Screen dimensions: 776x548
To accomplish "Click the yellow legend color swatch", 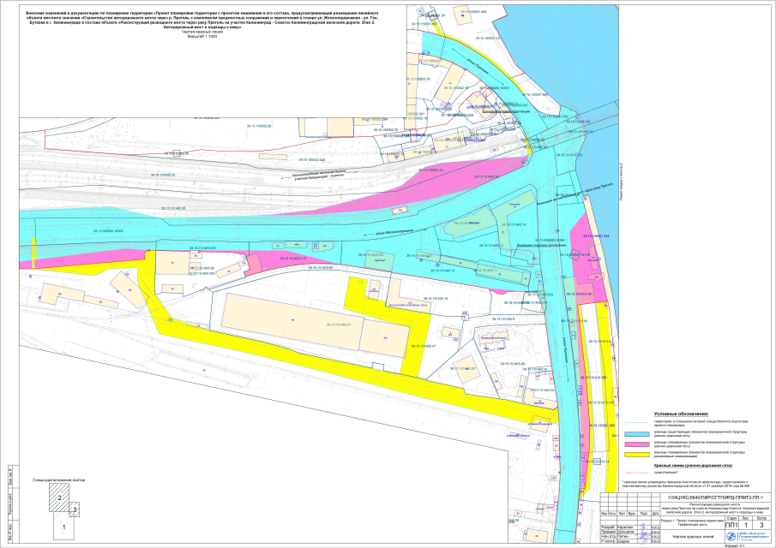I will coord(638,454).
